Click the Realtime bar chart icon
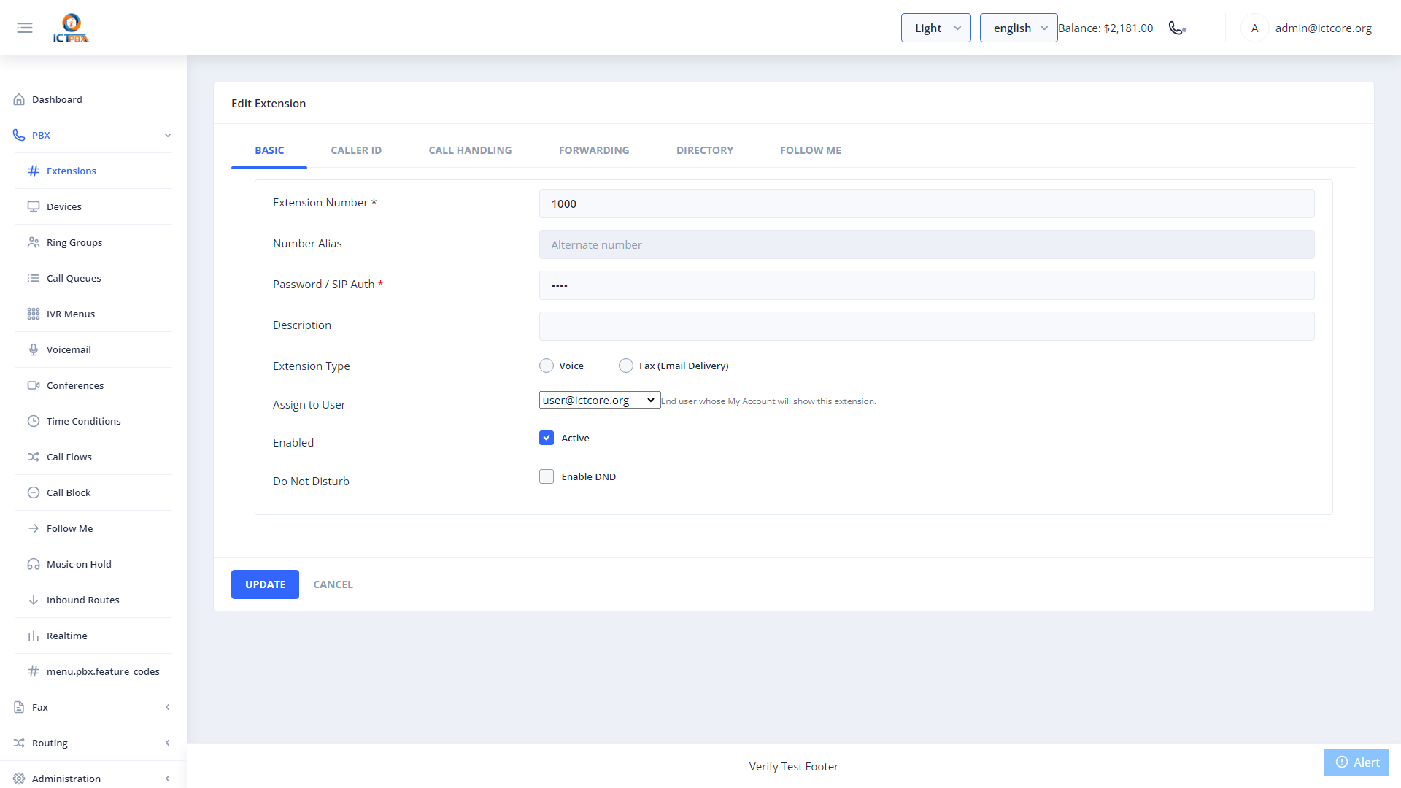Image resolution: width=1401 pixels, height=788 pixels. pyautogui.click(x=34, y=636)
